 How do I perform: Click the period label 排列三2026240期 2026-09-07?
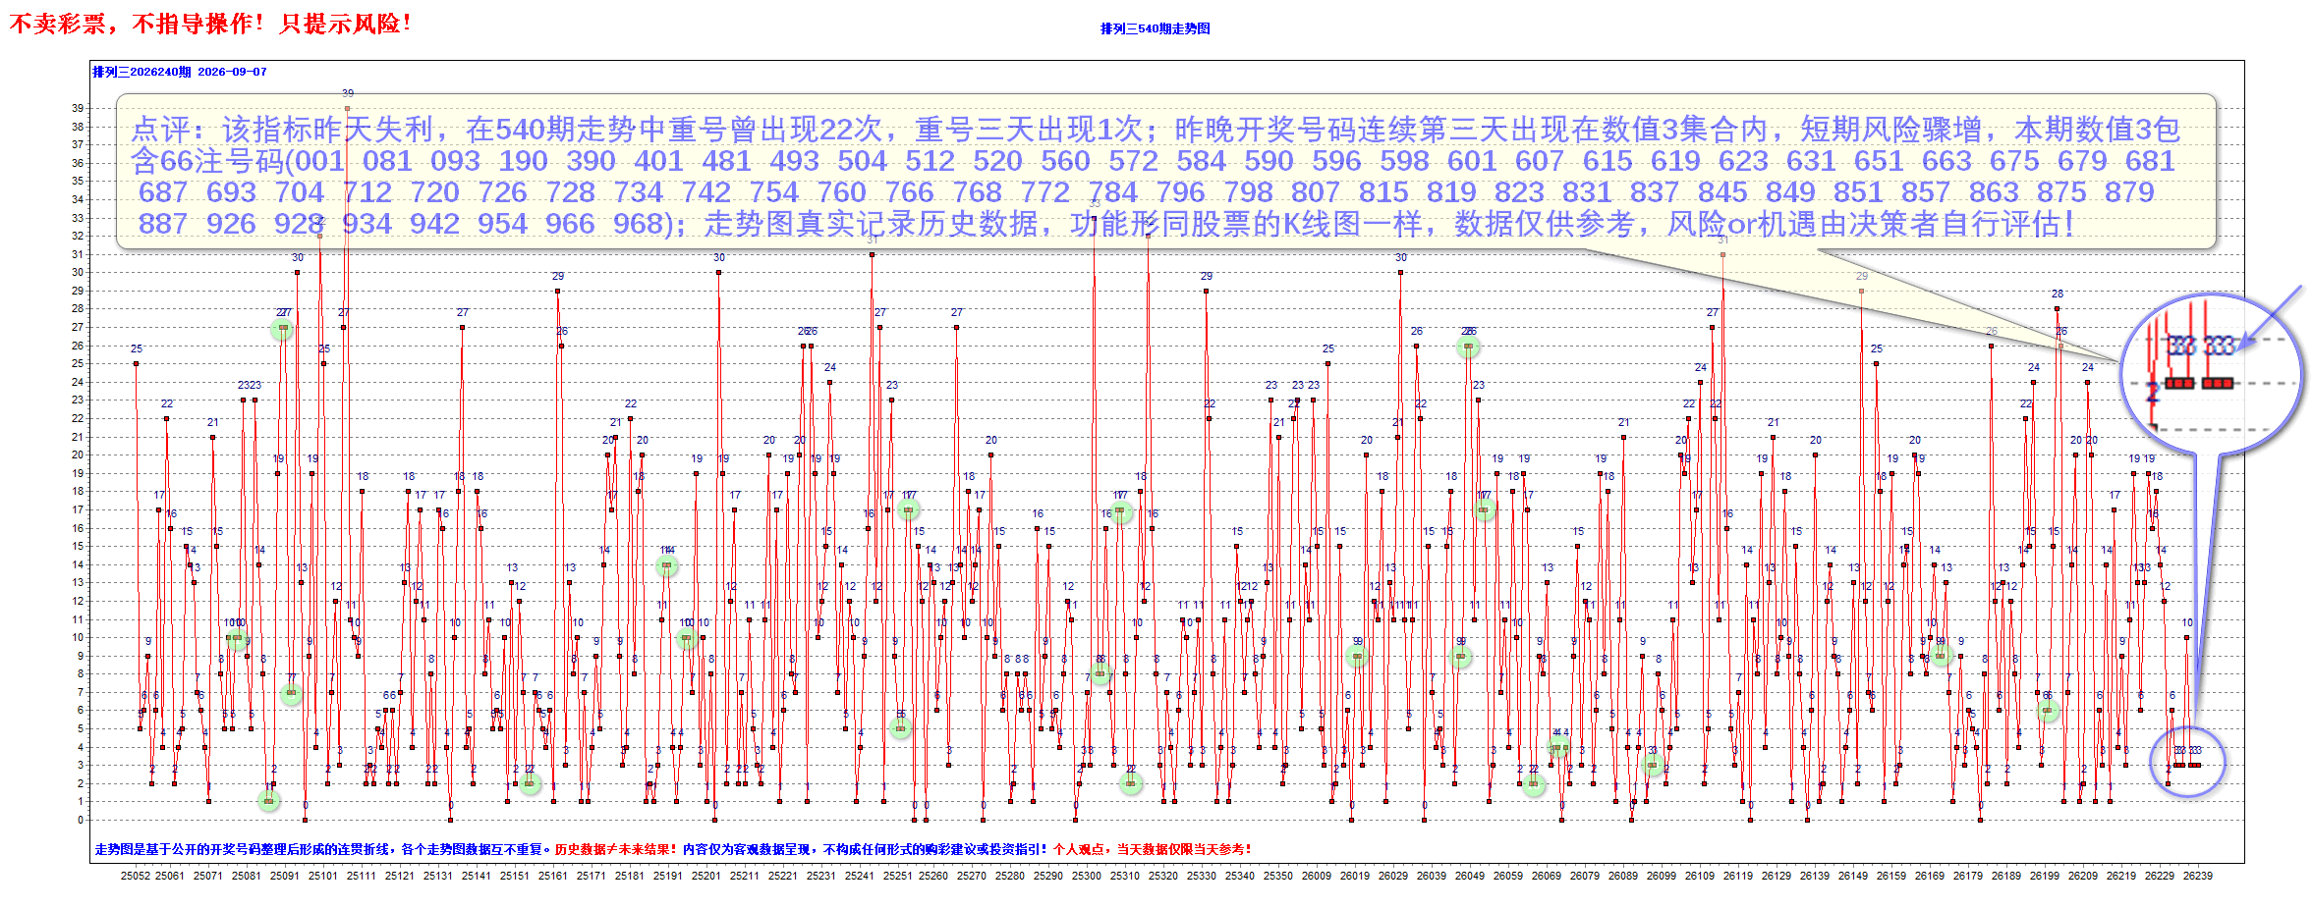tap(180, 72)
